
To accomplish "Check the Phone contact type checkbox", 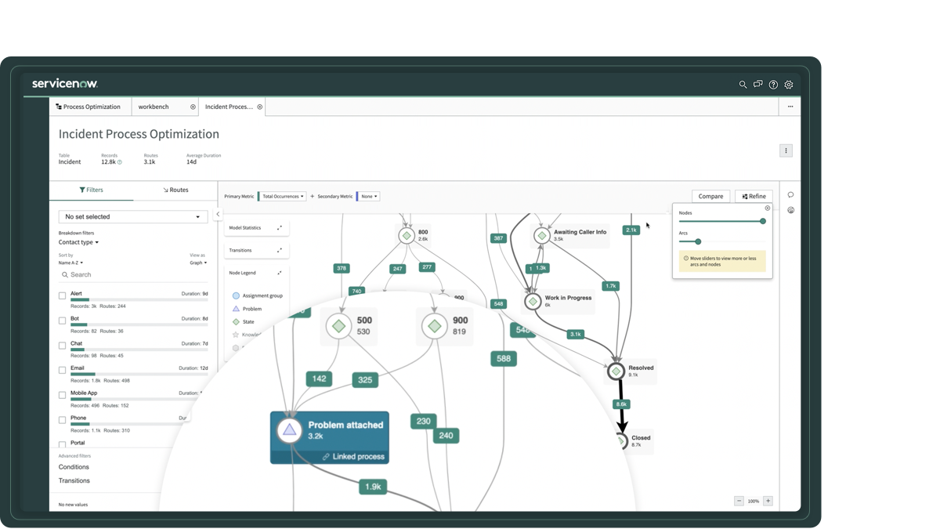I will click(x=63, y=420).
